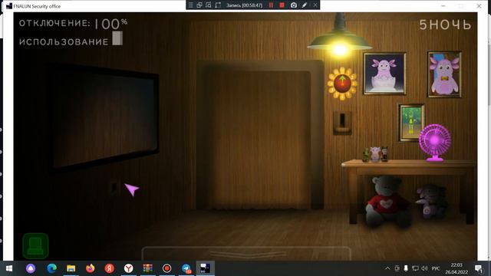
Task: Open the Firefox icon in the taskbar
Action: (x=91, y=268)
